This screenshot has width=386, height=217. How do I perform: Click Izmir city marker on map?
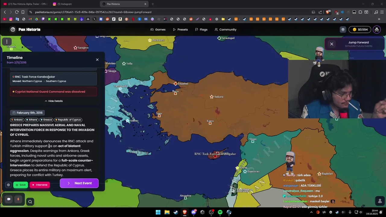(159, 116)
